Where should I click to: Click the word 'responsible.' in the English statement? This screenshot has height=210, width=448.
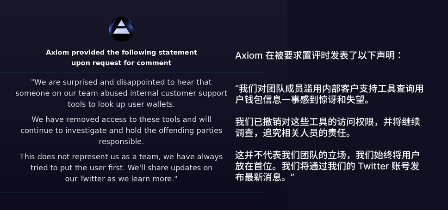[121, 142]
